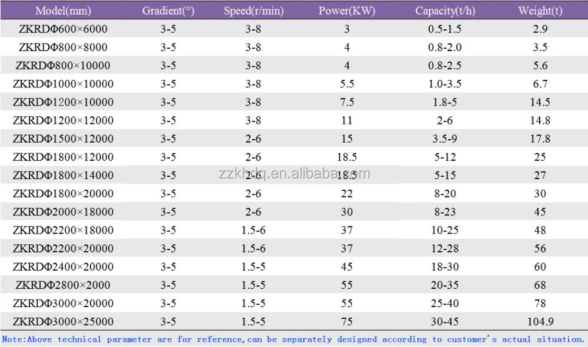Select the Capacity(t/h) header cell
This screenshot has width=588, height=347.
pos(445,11)
